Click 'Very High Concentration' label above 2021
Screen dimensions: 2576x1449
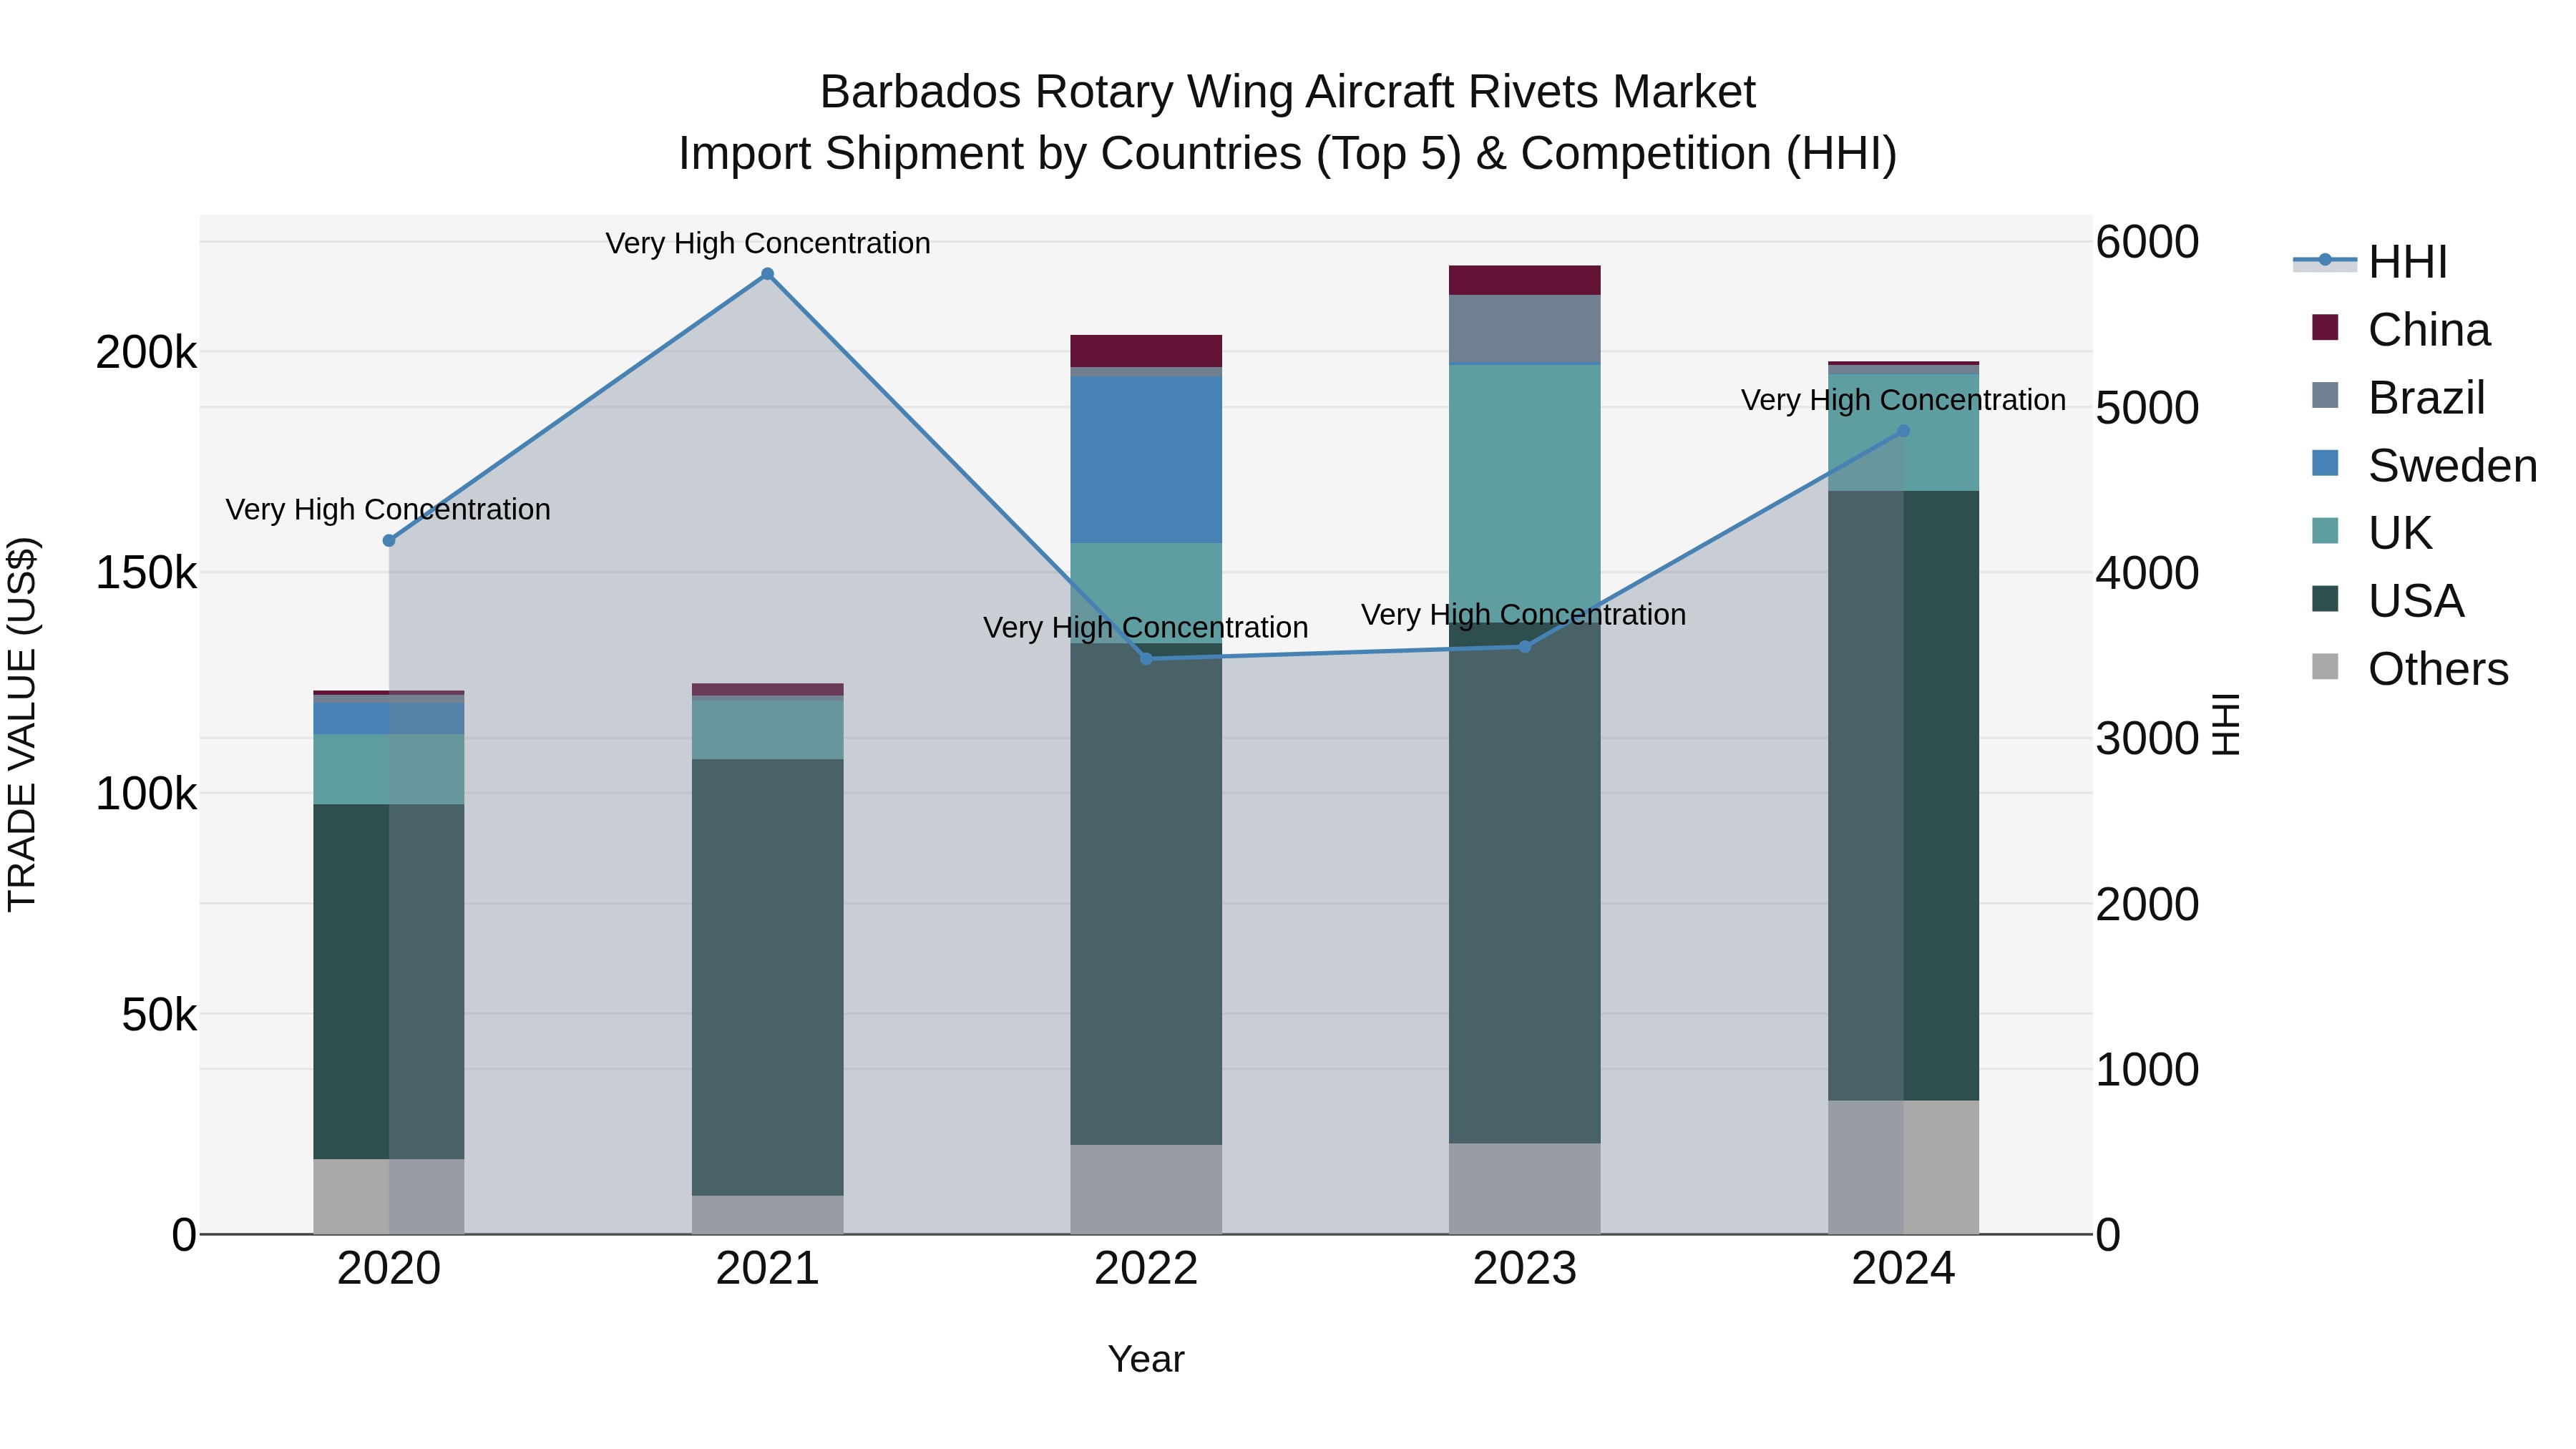pyautogui.click(x=768, y=243)
